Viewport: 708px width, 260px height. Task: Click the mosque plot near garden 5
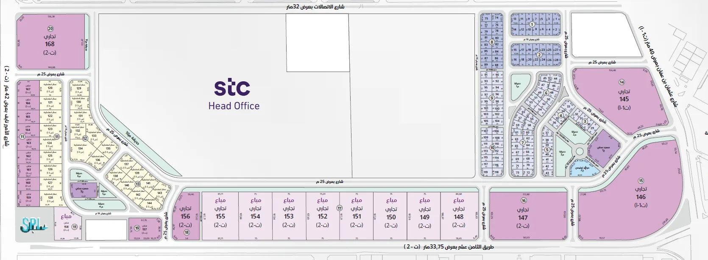[x=84, y=191]
